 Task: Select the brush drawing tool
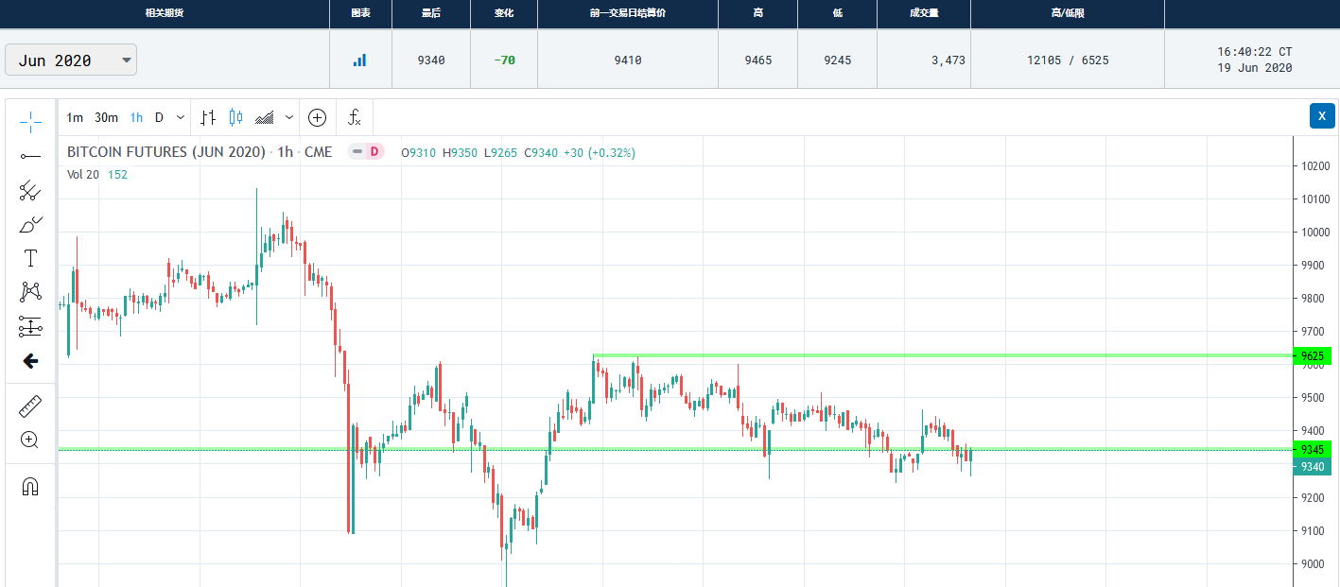tap(30, 225)
